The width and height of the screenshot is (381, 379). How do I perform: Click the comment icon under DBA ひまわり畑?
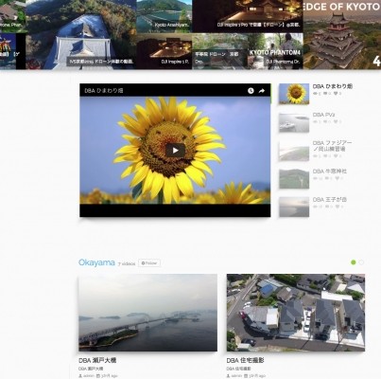coord(326,94)
